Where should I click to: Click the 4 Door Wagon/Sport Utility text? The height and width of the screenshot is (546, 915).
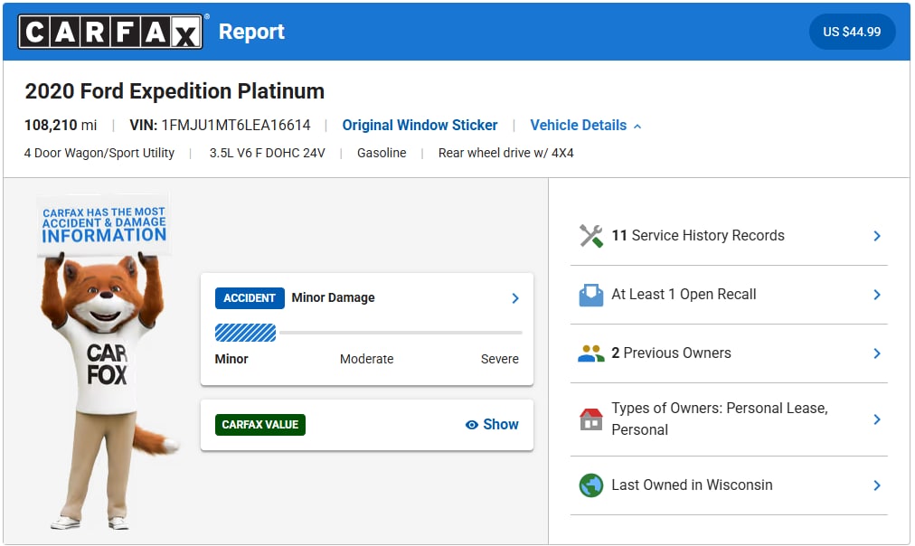point(99,154)
